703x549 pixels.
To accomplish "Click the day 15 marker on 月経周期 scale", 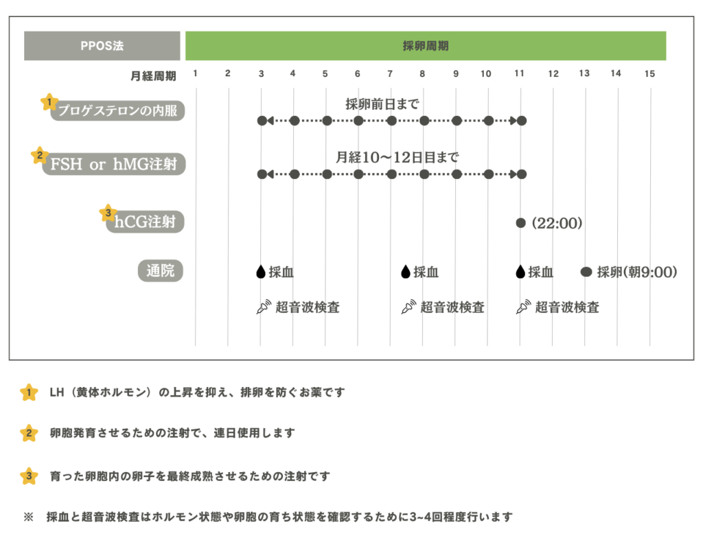I will [x=649, y=73].
